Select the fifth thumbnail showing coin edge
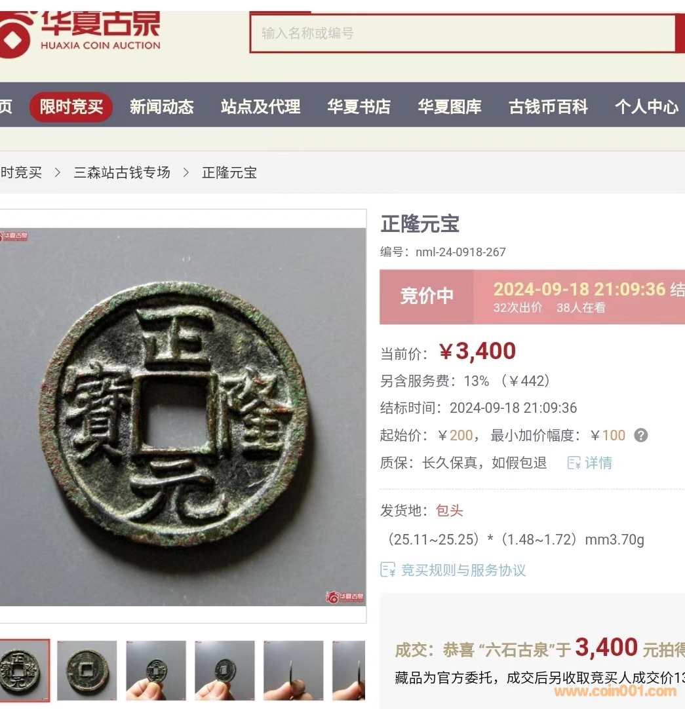Screen dimensions: 685x709 tap(293, 670)
